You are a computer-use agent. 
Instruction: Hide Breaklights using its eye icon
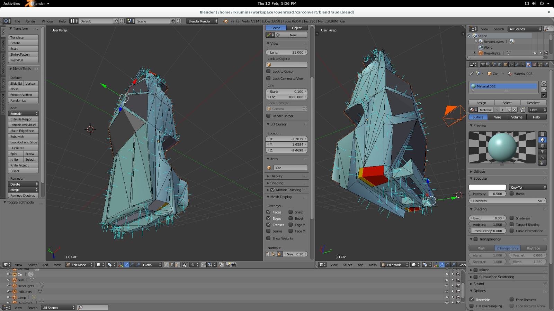pos(535,53)
